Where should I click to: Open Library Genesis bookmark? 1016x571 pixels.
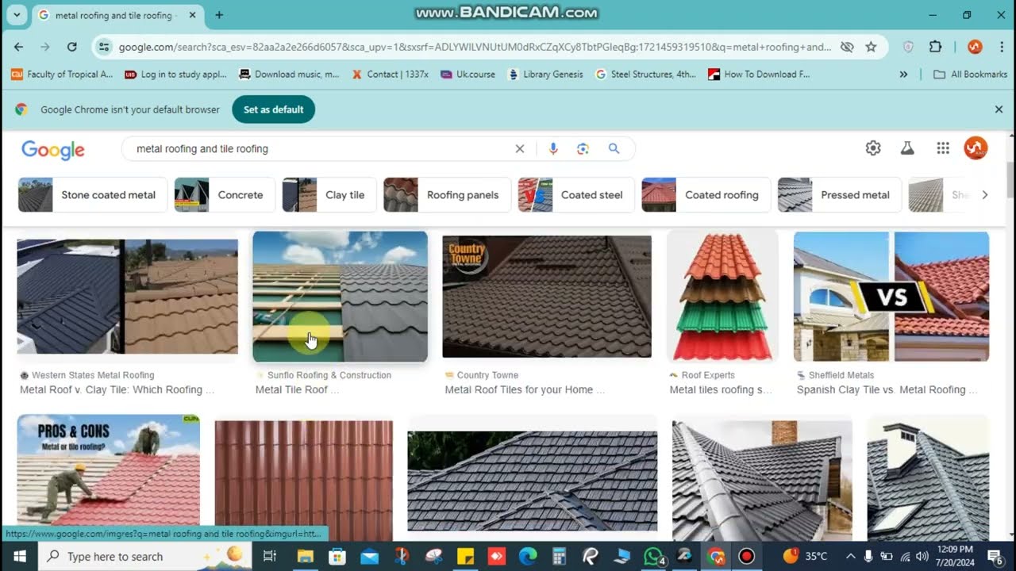[545, 75]
